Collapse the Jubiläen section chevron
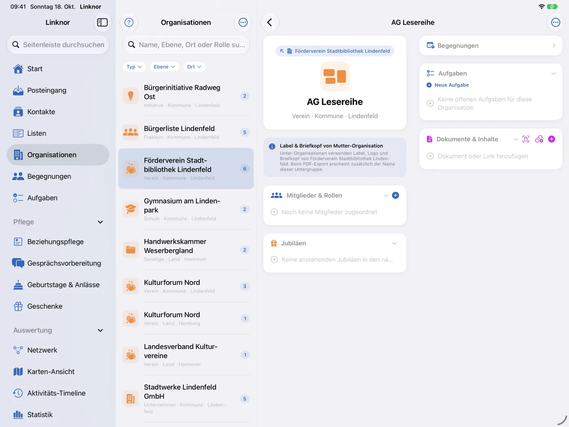This screenshot has height=427, width=569. point(394,244)
